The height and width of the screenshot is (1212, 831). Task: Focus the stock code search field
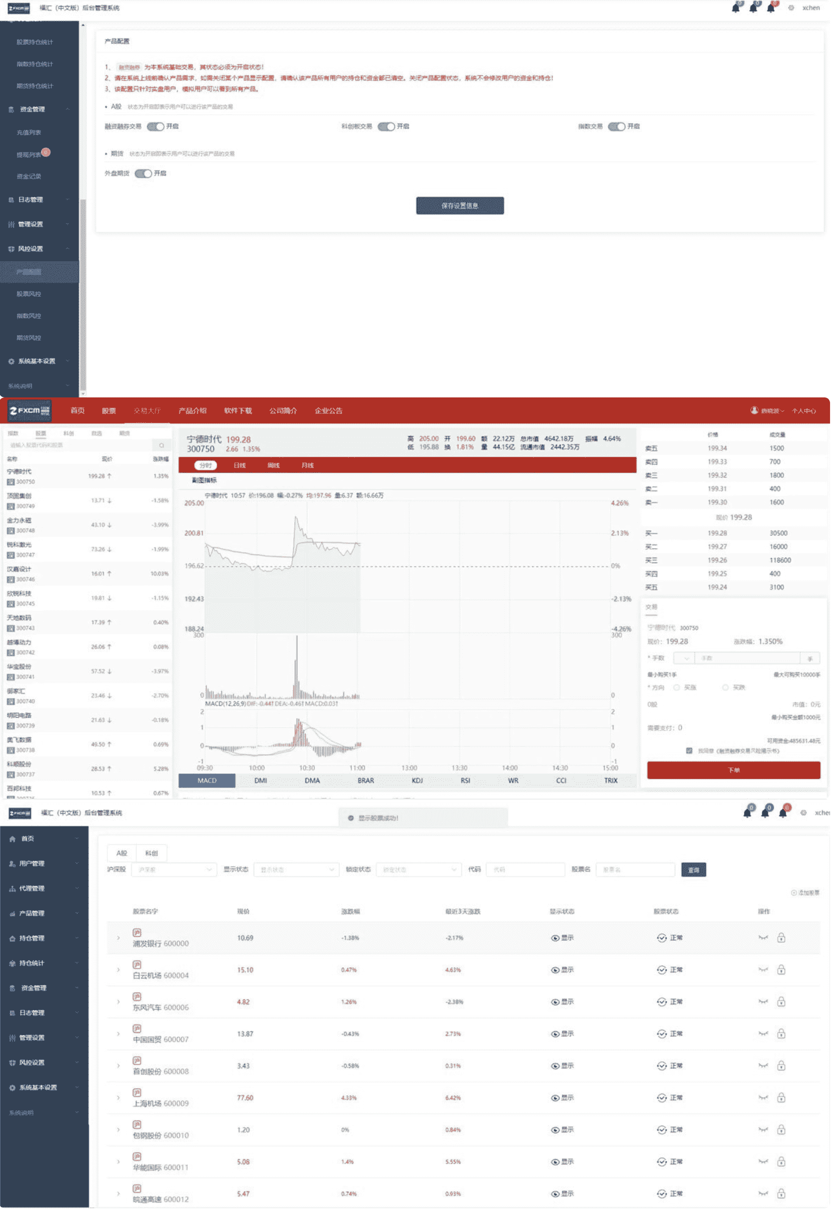[x=79, y=445]
